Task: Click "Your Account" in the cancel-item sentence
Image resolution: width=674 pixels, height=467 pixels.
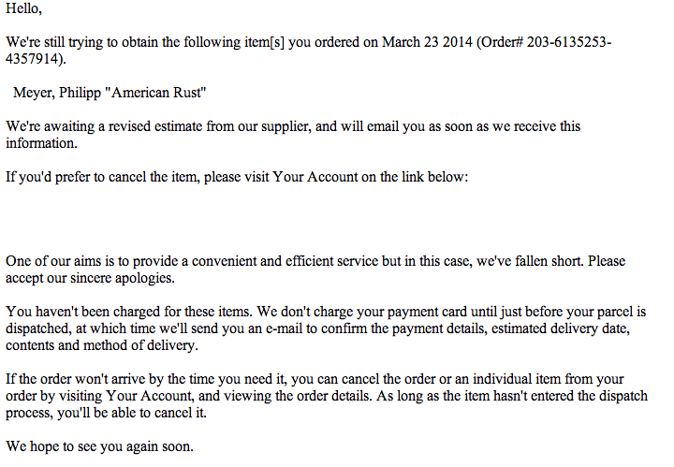Action: click(315, 177)
